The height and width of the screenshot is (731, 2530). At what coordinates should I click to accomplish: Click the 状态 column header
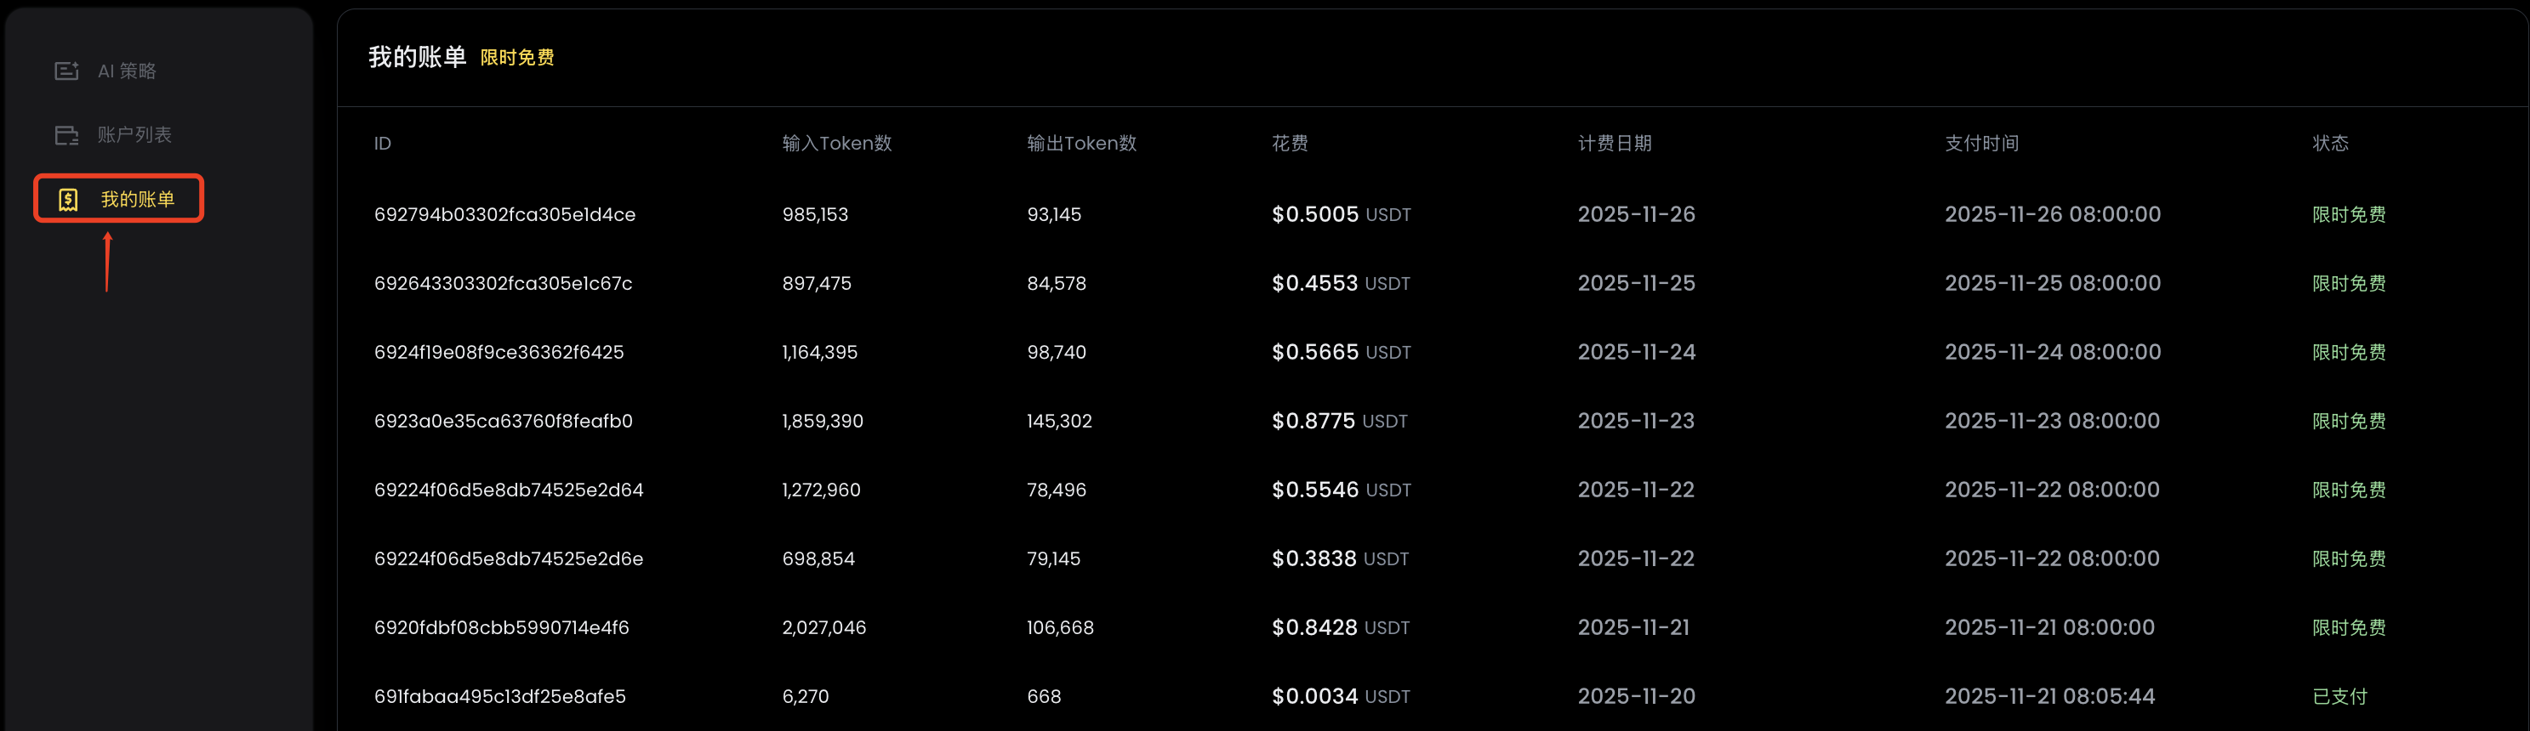(2329, 144)
